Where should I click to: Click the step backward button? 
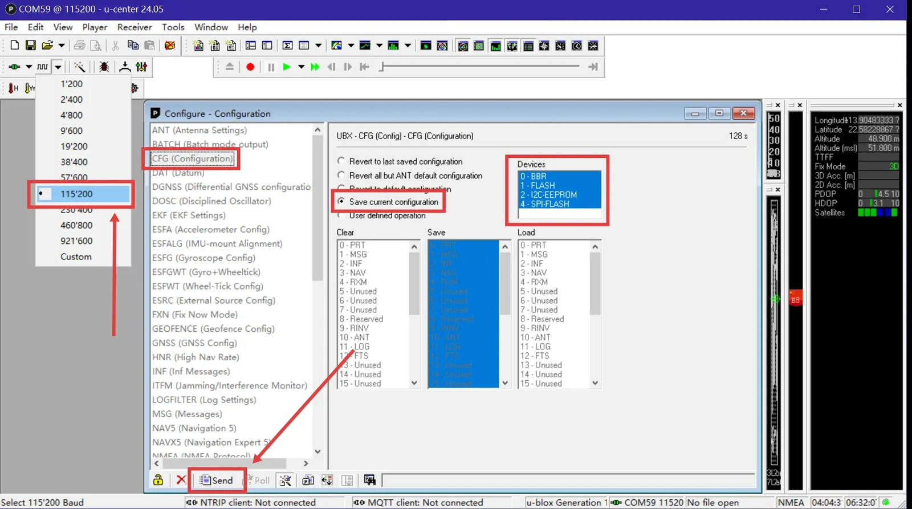[332, 67]
